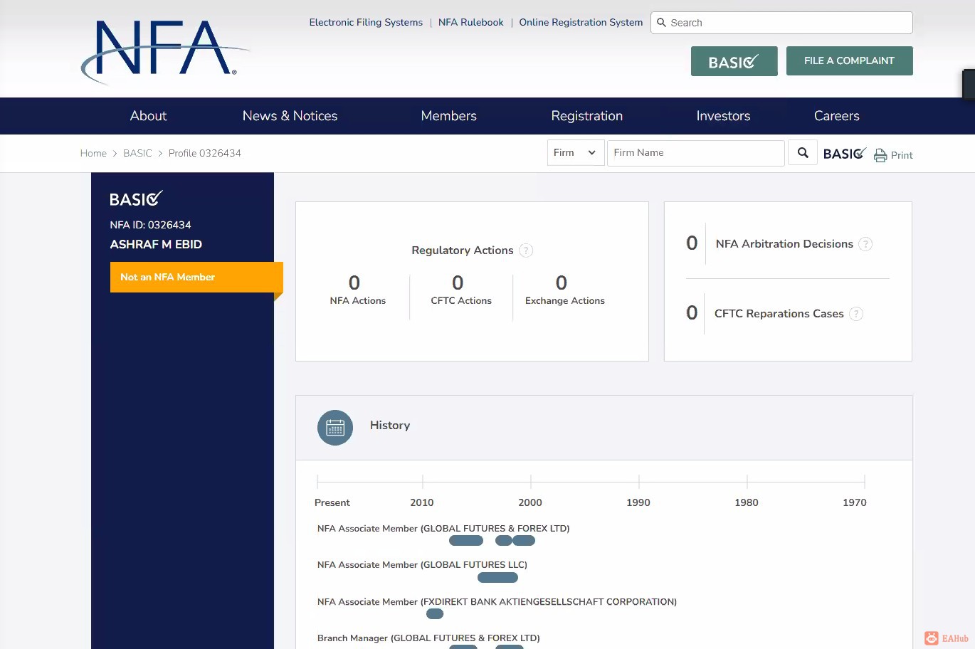Click the FXDIREKT BANK timeline bar
The height and width of the screenshot is (649, 975).
tap(435, 614)
